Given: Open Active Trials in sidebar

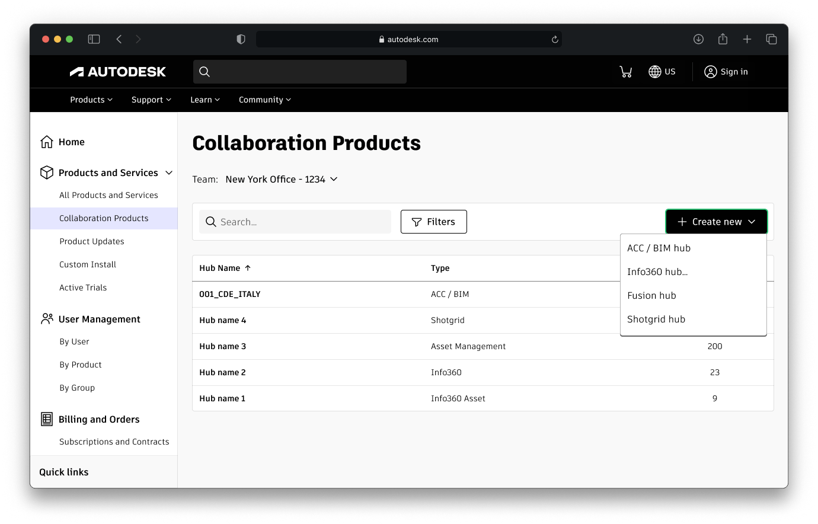Looking at the screenshot, I should [x=83, y=287].
